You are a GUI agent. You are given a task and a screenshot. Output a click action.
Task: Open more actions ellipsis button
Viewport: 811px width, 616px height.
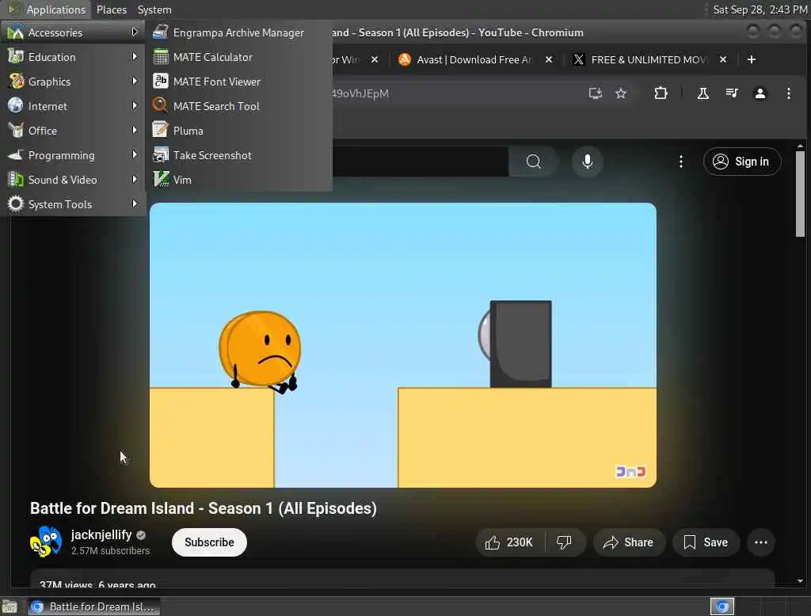click(761, 542)
